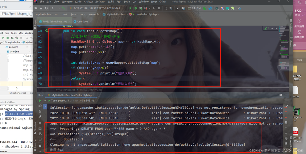306x154 pixels.
Task: Open project settings via the wrench icon
Action: click(178, 8)
